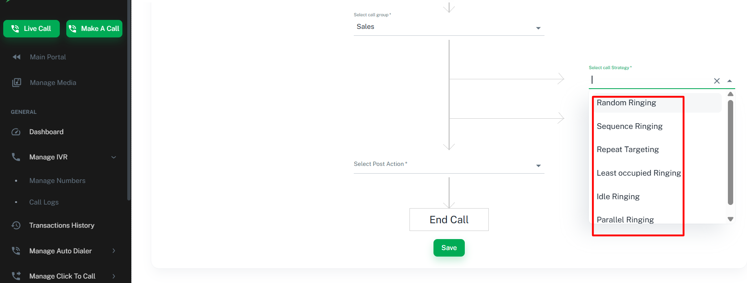747x283 pixels.
Task: Click the Manage Click To Call icon
Action: [16, 276]
